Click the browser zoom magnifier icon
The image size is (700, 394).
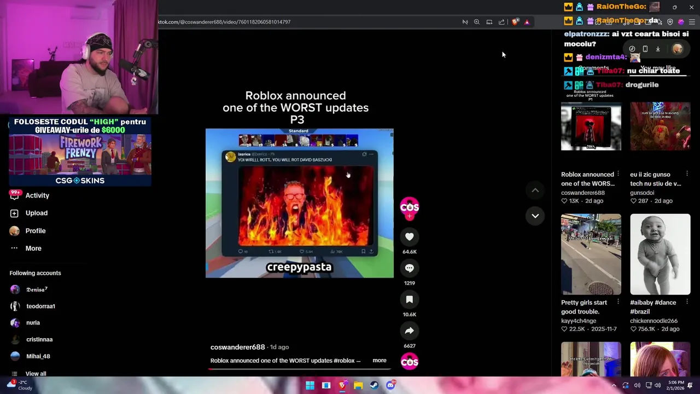click(477, 22)
